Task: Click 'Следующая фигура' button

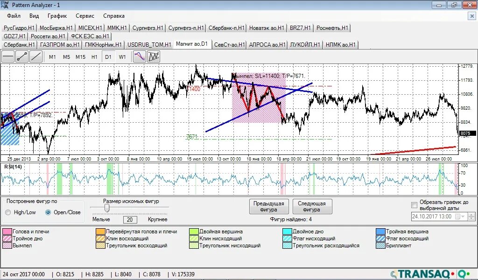Action: tap(312, 207)
